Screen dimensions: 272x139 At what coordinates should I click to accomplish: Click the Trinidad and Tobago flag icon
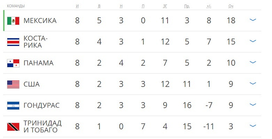13,127
